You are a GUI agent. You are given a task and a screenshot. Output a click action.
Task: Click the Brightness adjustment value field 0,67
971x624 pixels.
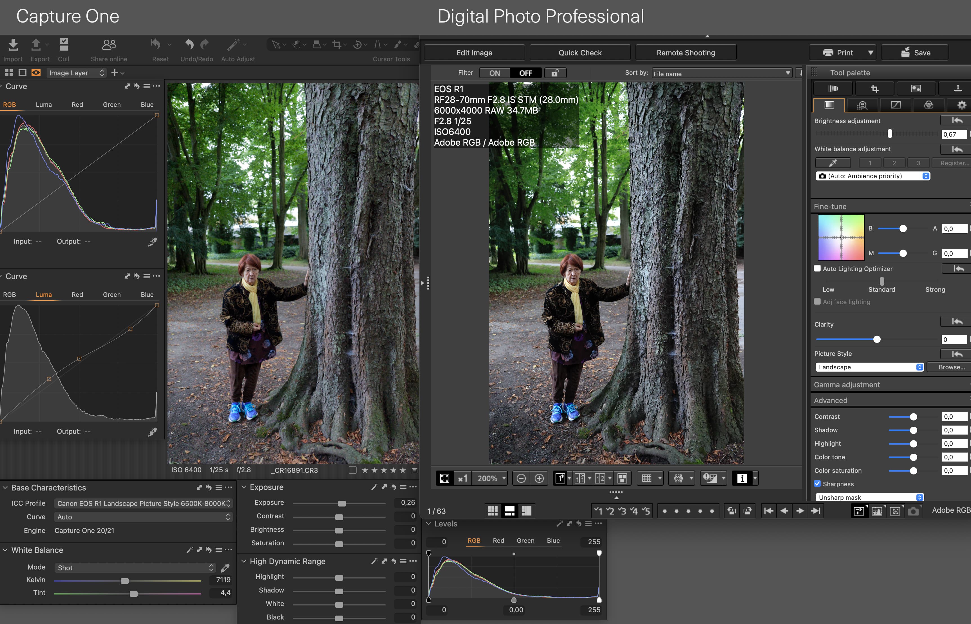point(954,134)
